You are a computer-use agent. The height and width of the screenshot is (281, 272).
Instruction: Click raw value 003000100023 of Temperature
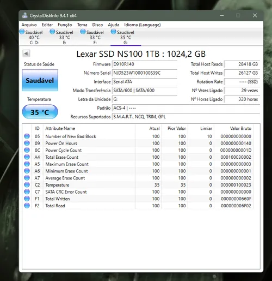(x=236, y=185)
